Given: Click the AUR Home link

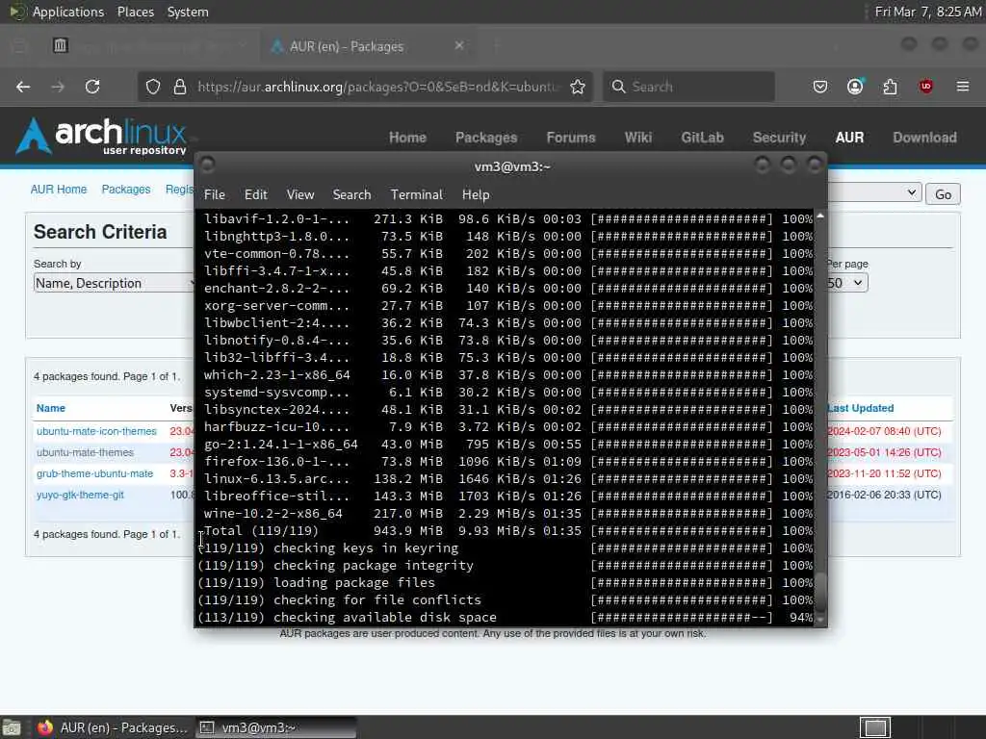Looking at the screenshot, I should 59,190.
